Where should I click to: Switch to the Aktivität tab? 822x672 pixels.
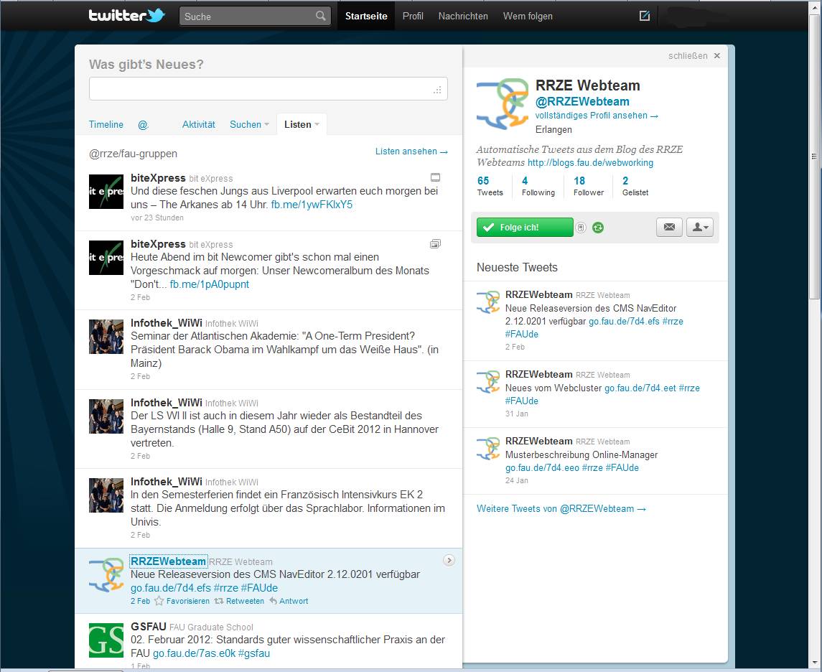(199, 124)
